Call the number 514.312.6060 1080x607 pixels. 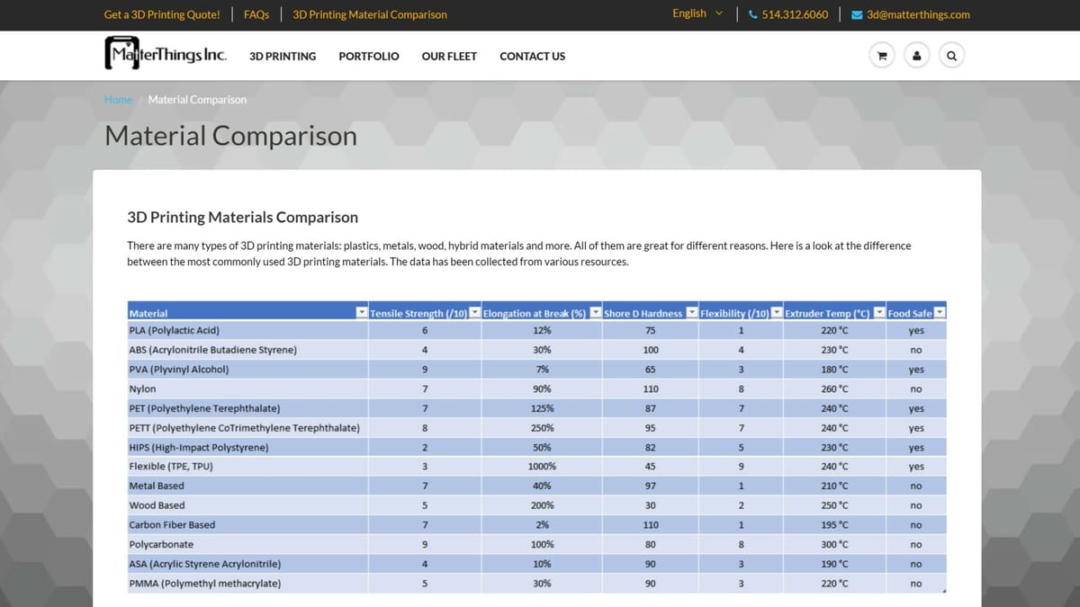(795, 14)
